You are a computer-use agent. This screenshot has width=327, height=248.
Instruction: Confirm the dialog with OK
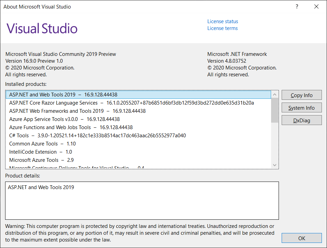point(301,238)
